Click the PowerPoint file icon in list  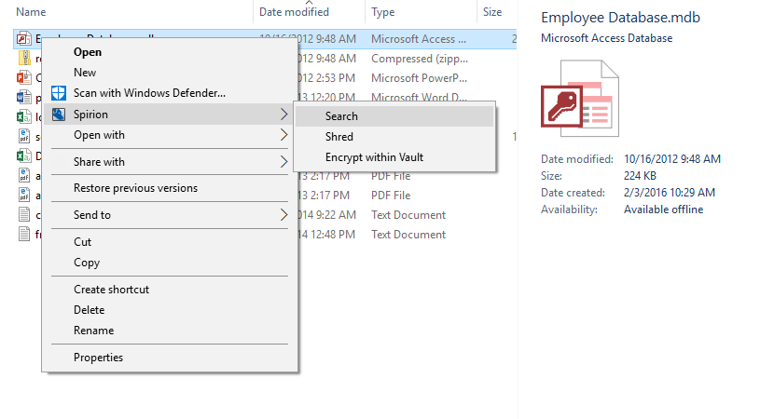(x=24, y=78)
